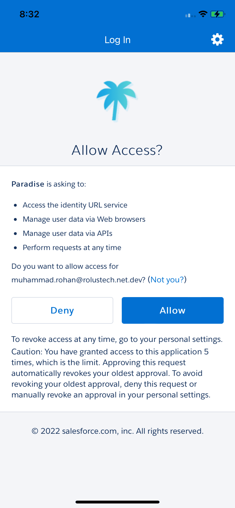The height and width of the screenshot is (508, 235).
Task: Tap the caution about granted access limit
Action: [111, 373]
